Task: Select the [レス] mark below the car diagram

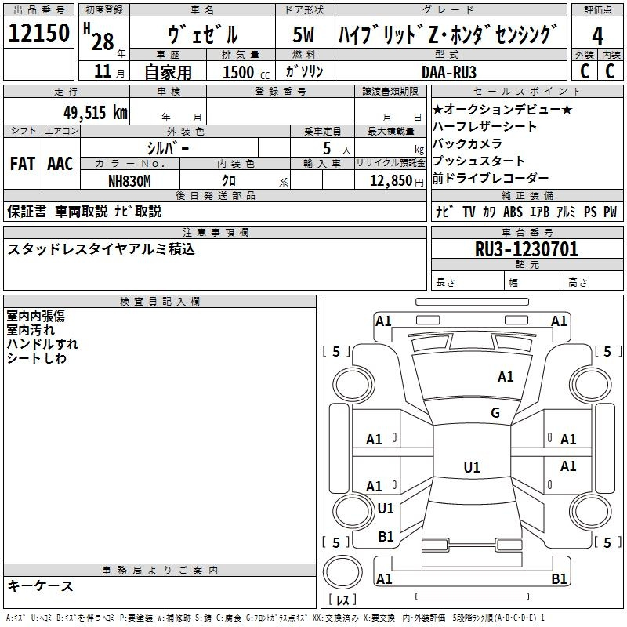Action: click(x=342, y=601)
